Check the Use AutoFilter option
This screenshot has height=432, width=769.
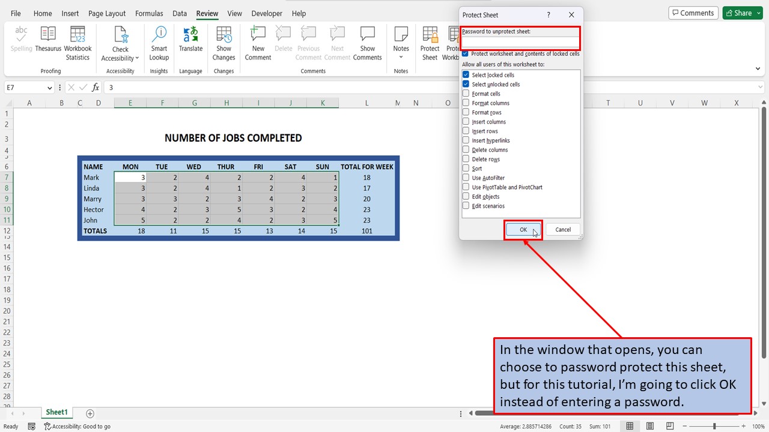(x=466, y=178)
